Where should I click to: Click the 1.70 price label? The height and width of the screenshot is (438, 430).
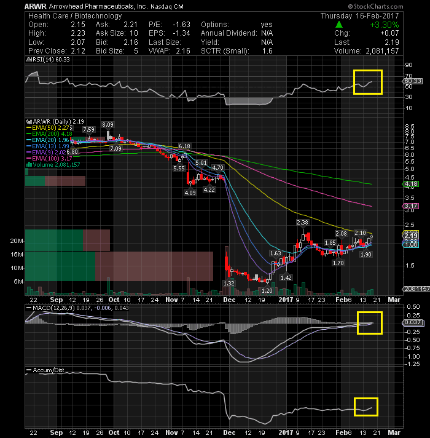338,263
